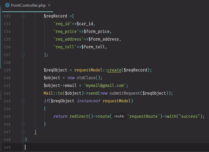Click the PHP file icon on frontController.php tab
The width and height of the screenshot is (209, 152).
point(7,5)
